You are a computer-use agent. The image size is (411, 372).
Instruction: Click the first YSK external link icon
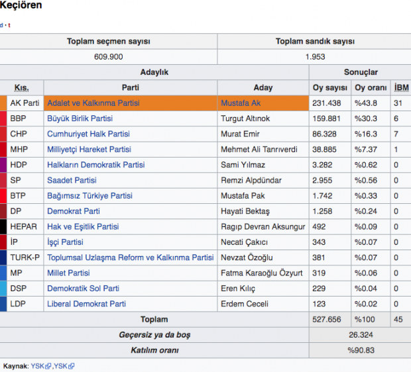[x=48, y=366]
